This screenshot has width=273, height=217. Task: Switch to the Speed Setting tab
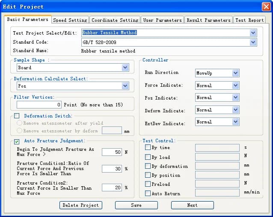(70, 20)
